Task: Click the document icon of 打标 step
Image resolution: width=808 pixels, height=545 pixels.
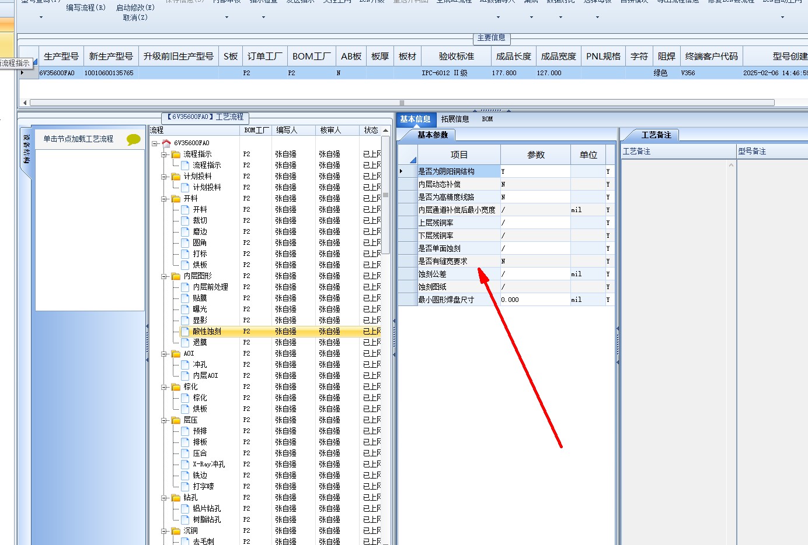Action: (x=185, y=254)
